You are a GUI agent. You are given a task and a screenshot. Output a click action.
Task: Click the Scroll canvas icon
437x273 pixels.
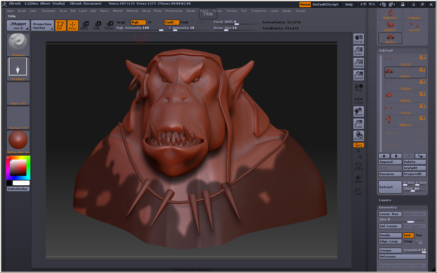click(358, 39)
